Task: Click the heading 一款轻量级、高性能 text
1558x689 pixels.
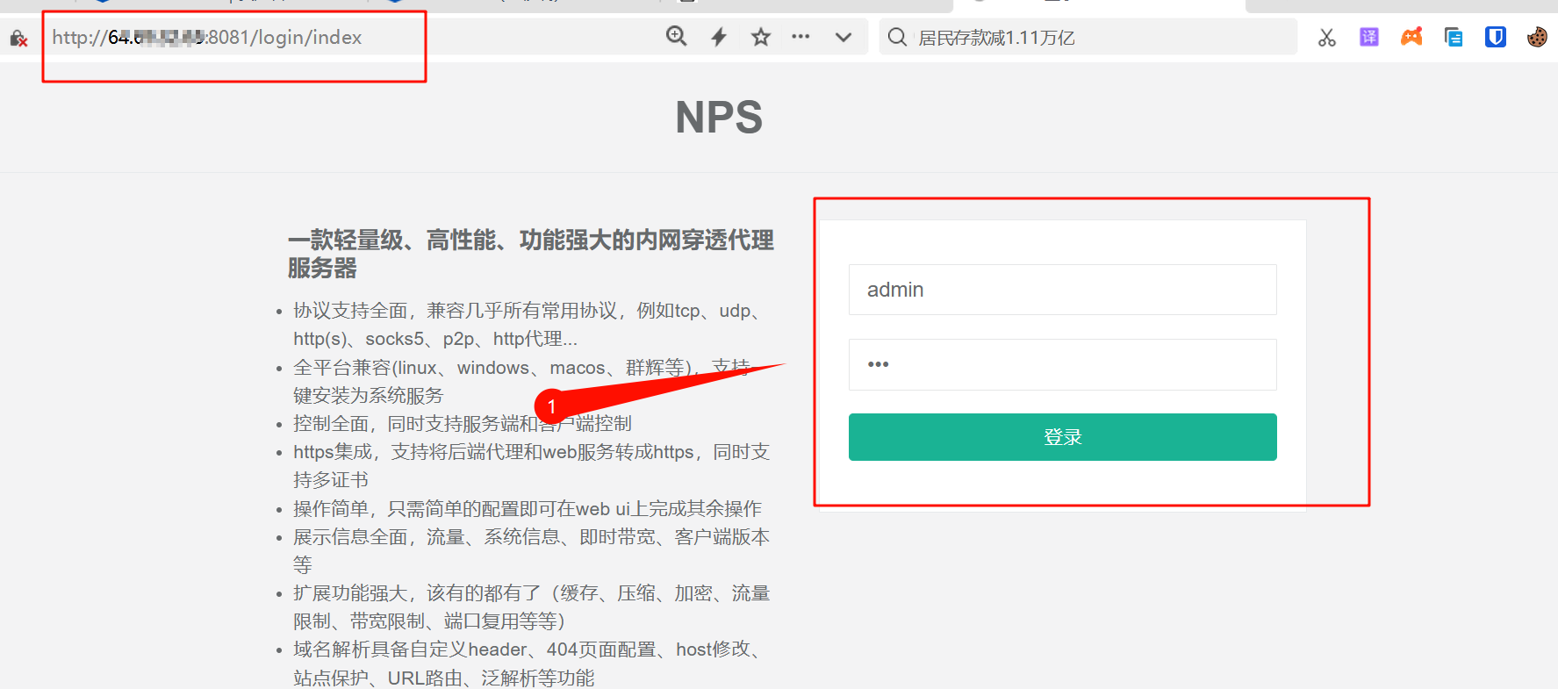Action: tap(531, 254)
